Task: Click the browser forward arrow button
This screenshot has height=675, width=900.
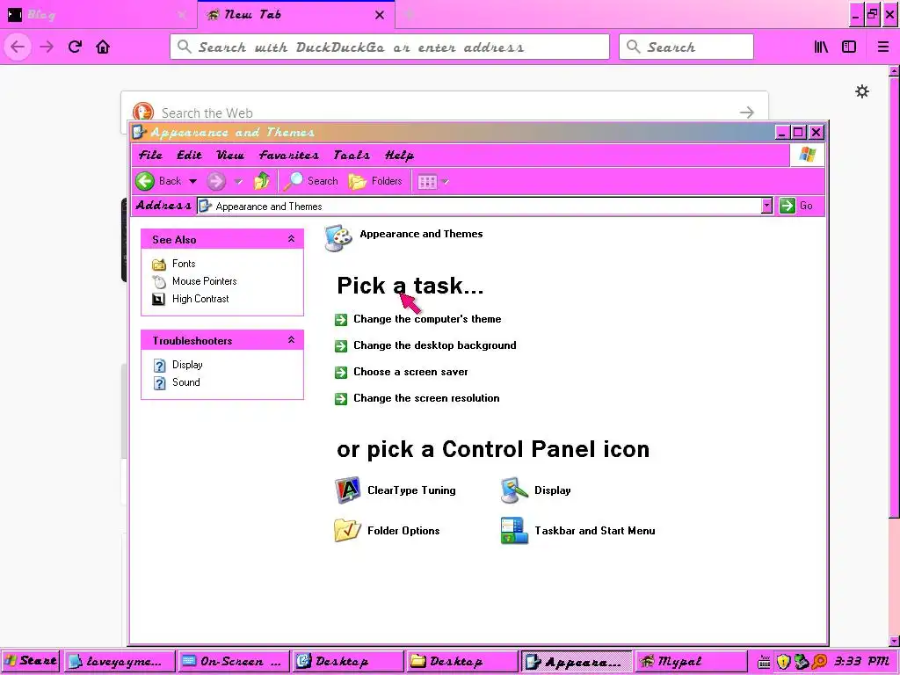Action: [47, 47]
